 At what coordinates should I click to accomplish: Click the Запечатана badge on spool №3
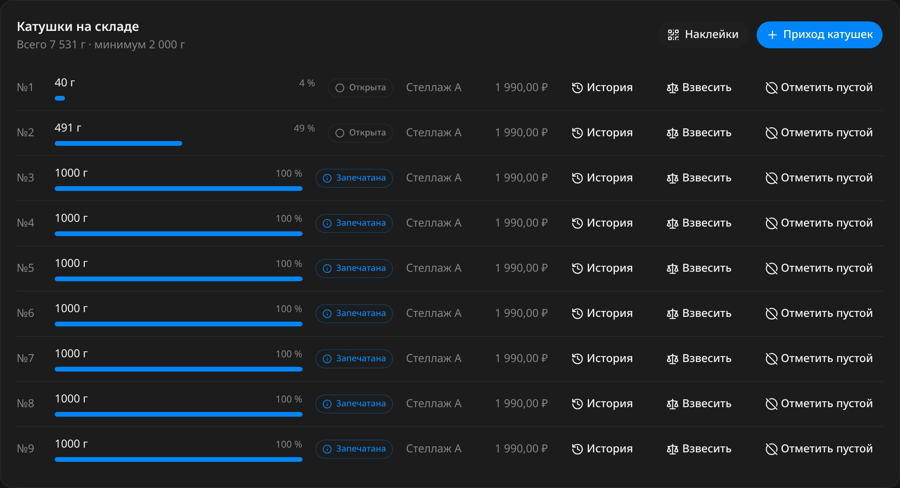(354, 178)
